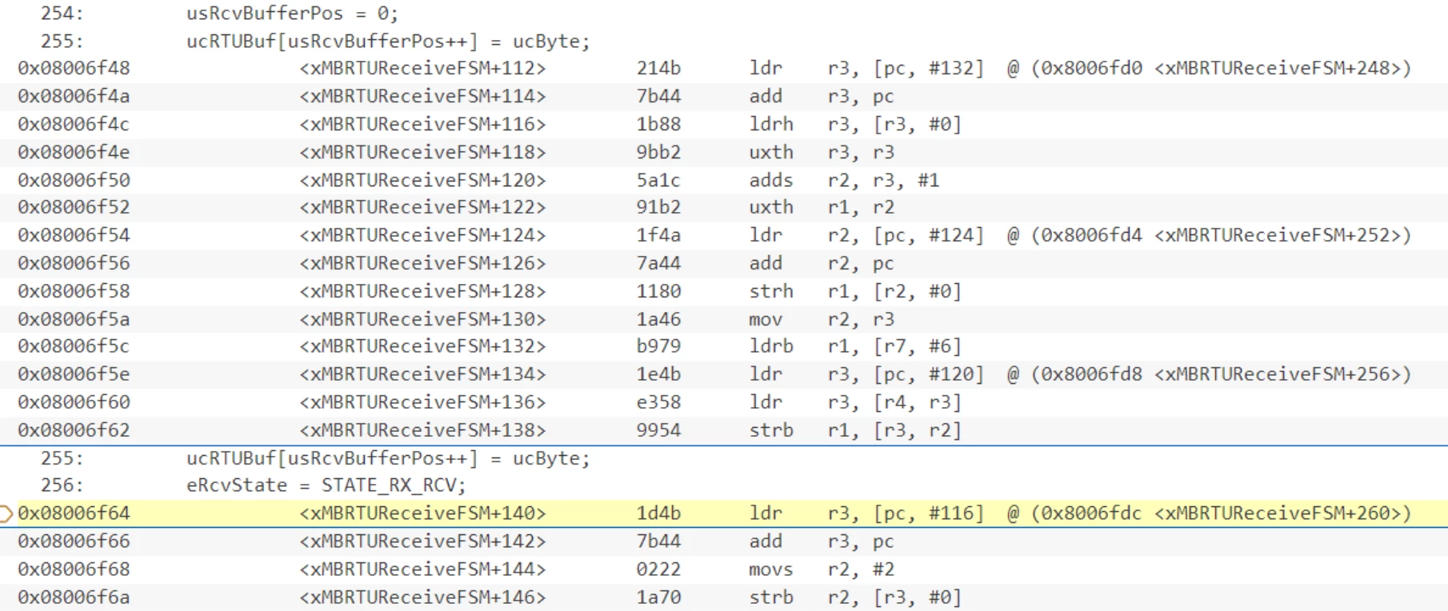The width and height of the screenshot is (1448, 611).
Task: Click opcode bytes 1a46
Action: (658, 320)
